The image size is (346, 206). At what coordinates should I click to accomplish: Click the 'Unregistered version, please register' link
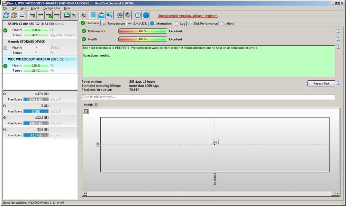pos(188,16)
